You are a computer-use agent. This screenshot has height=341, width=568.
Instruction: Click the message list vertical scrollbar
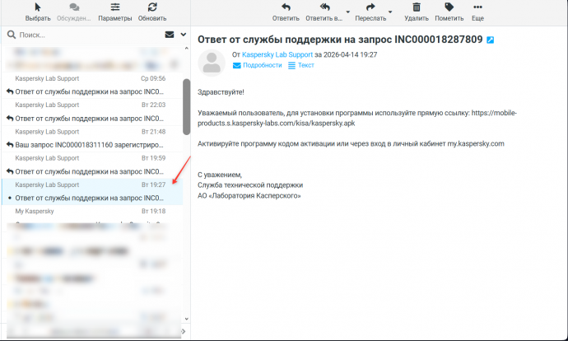186,107
